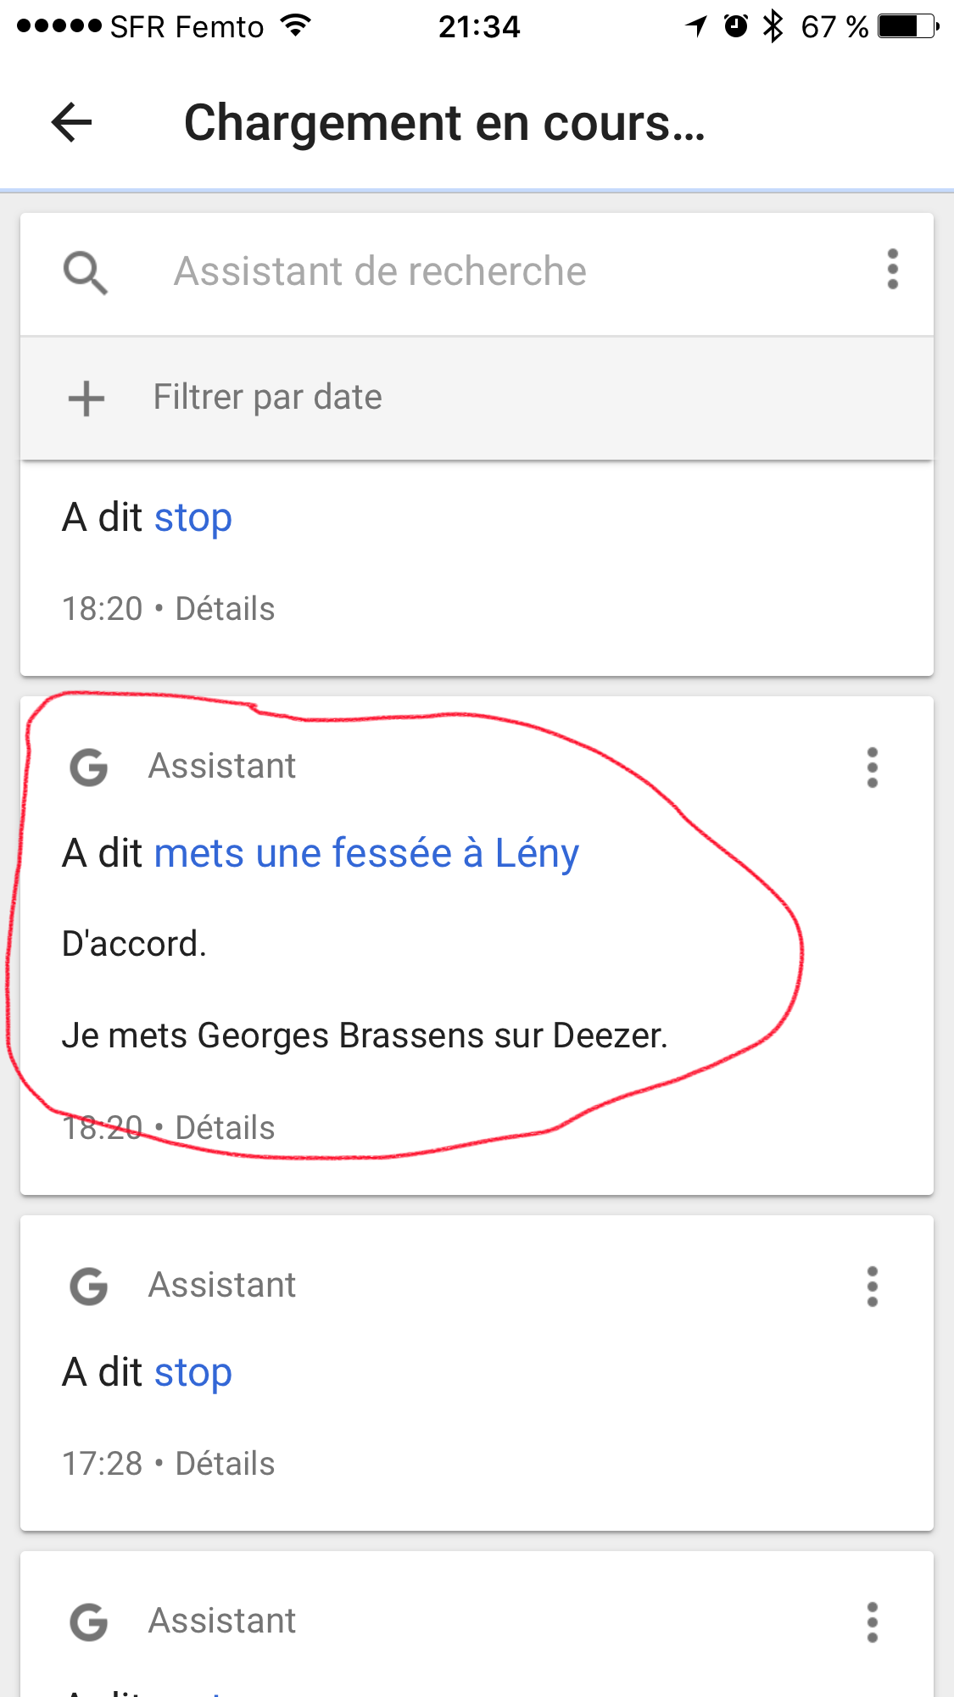Open the search bar overflow menu
954x1697 pixels.
point(892,270)
